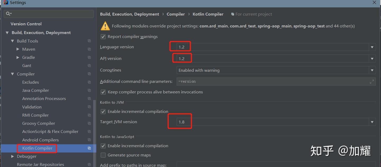Viewport: 381px width, 167px height.
Task: Select ActionScript & Flex Compiler settings
Action: pyautogui.click(x=50, y=131)
